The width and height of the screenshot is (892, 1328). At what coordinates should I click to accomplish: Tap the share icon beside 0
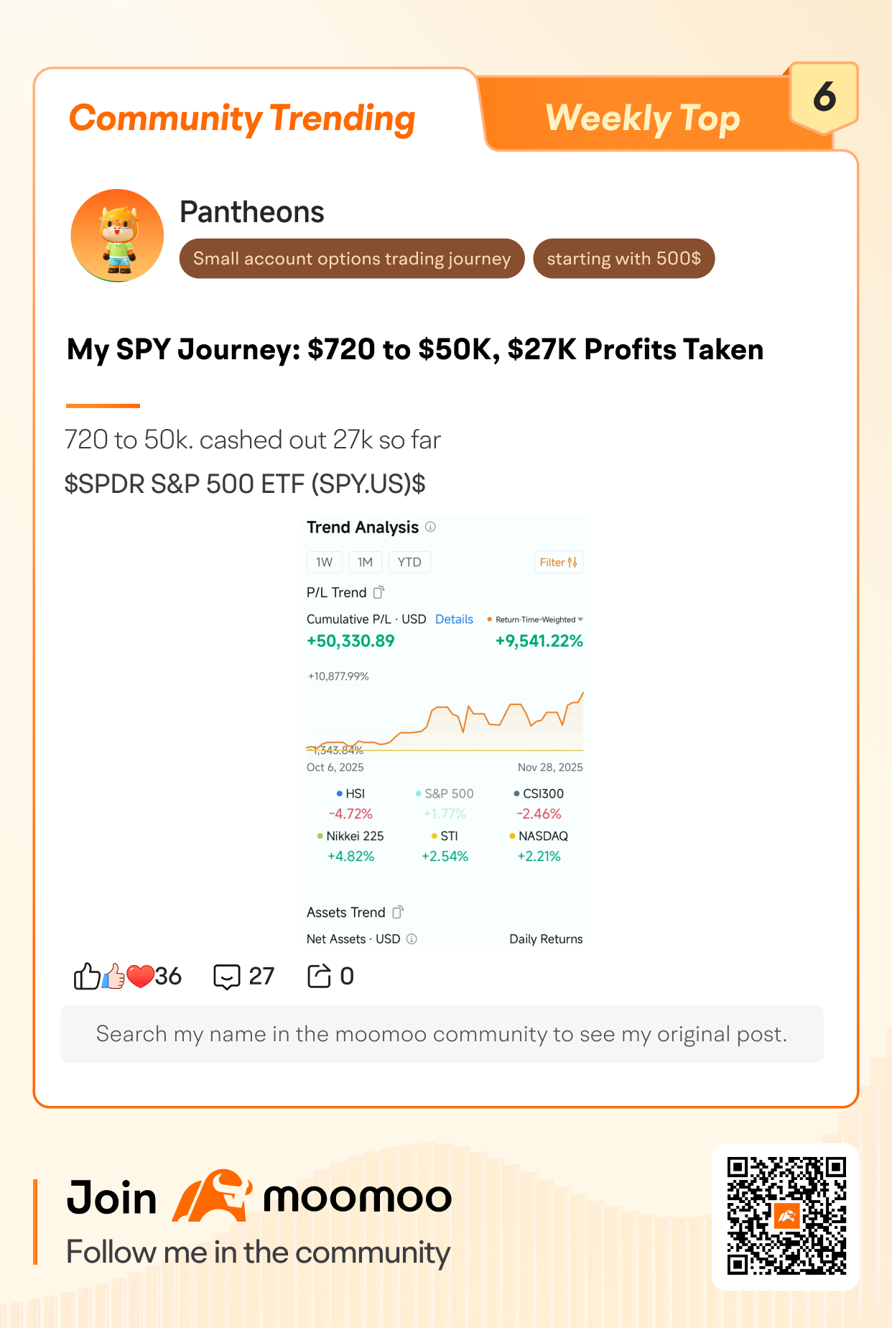pyautogui.click(x=320, y=976)
